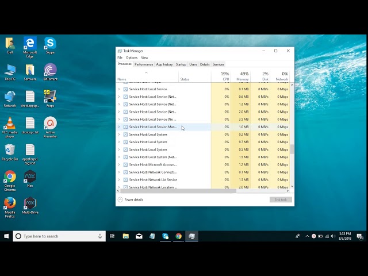Select This PC desktop icon
This screenshot has height=276, width=368.
point(10,72)
